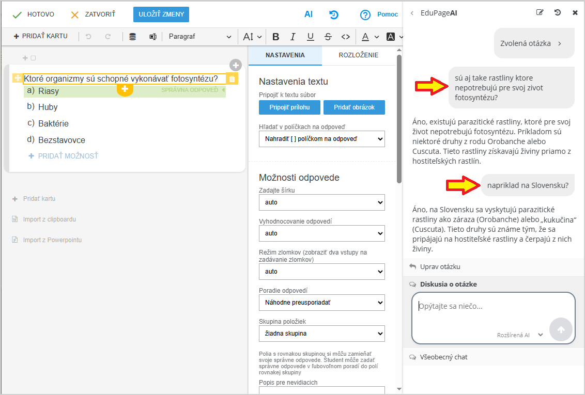
Task: Click the code brackets icon
Action: point(346,37)
